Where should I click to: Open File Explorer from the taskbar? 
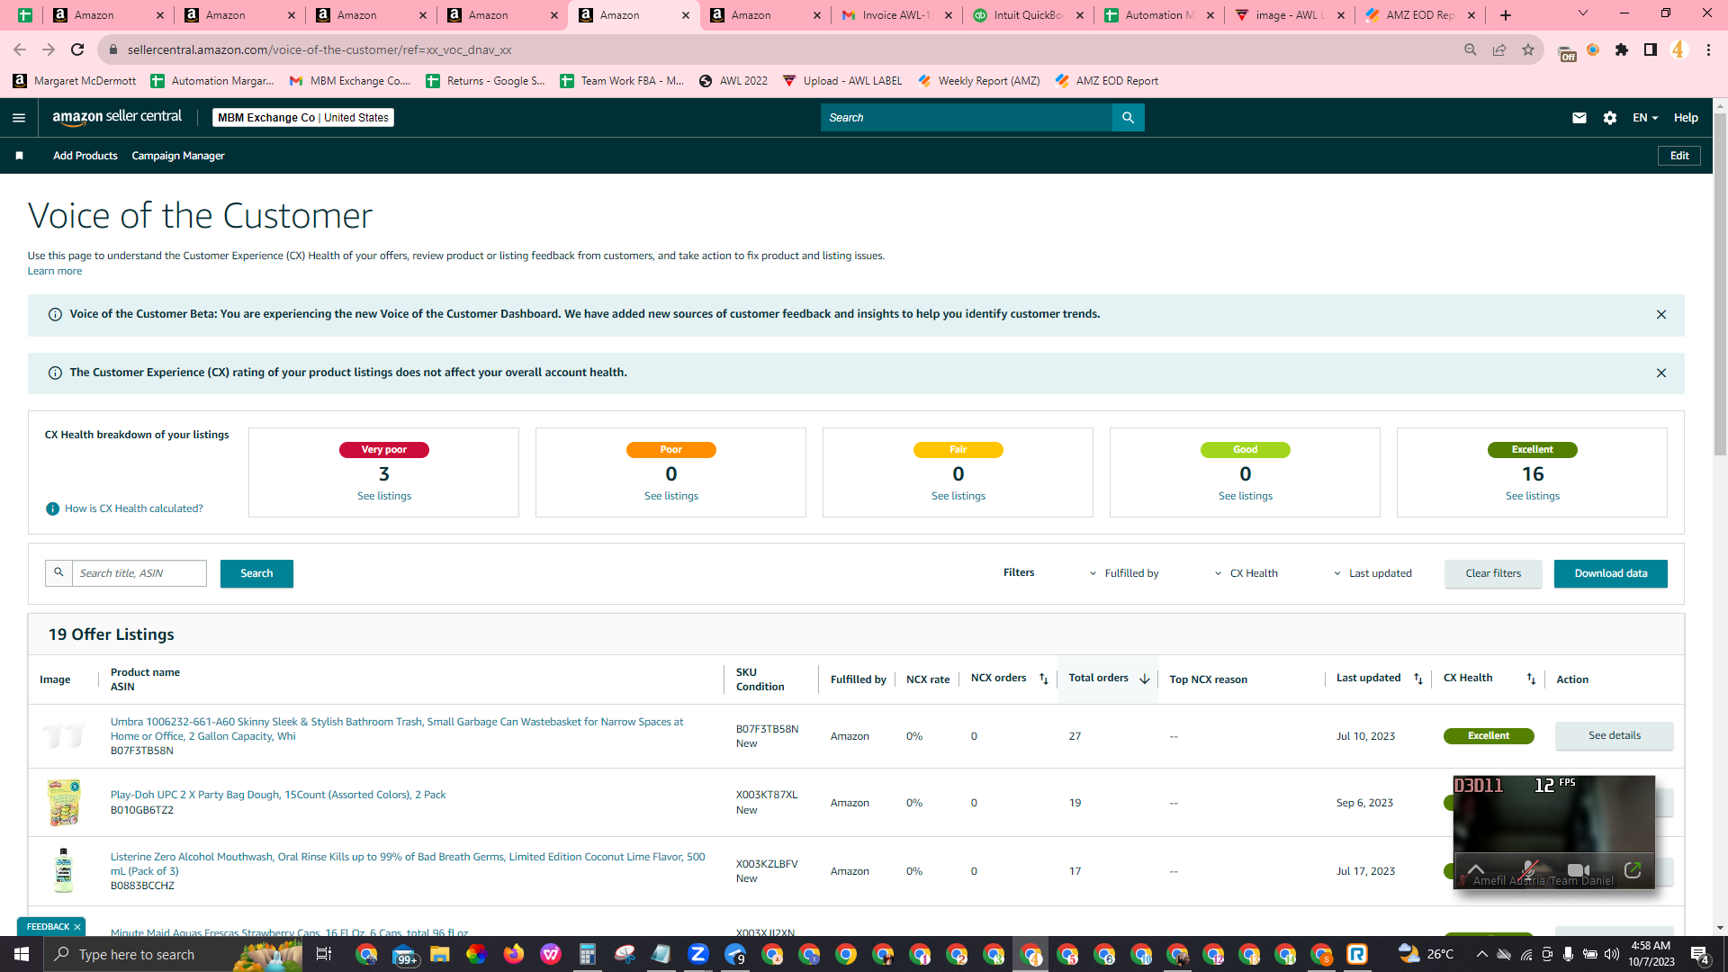pyautogui.click(x=439, y=954)
